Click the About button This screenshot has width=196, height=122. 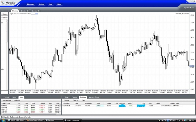(x=59, y=4)
